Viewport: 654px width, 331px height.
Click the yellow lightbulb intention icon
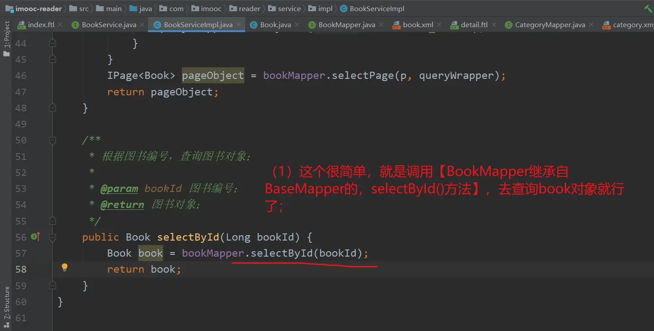tap(65, 267)
